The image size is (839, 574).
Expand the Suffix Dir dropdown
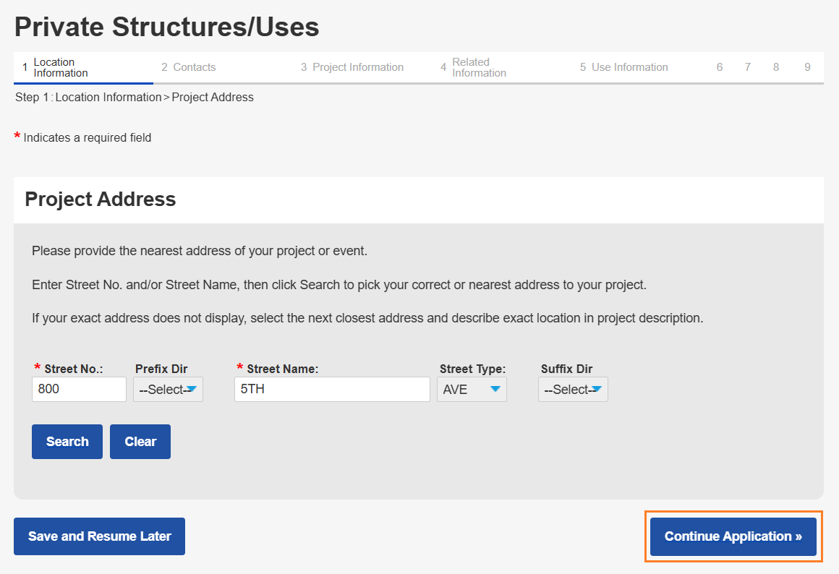click(573, 389)
